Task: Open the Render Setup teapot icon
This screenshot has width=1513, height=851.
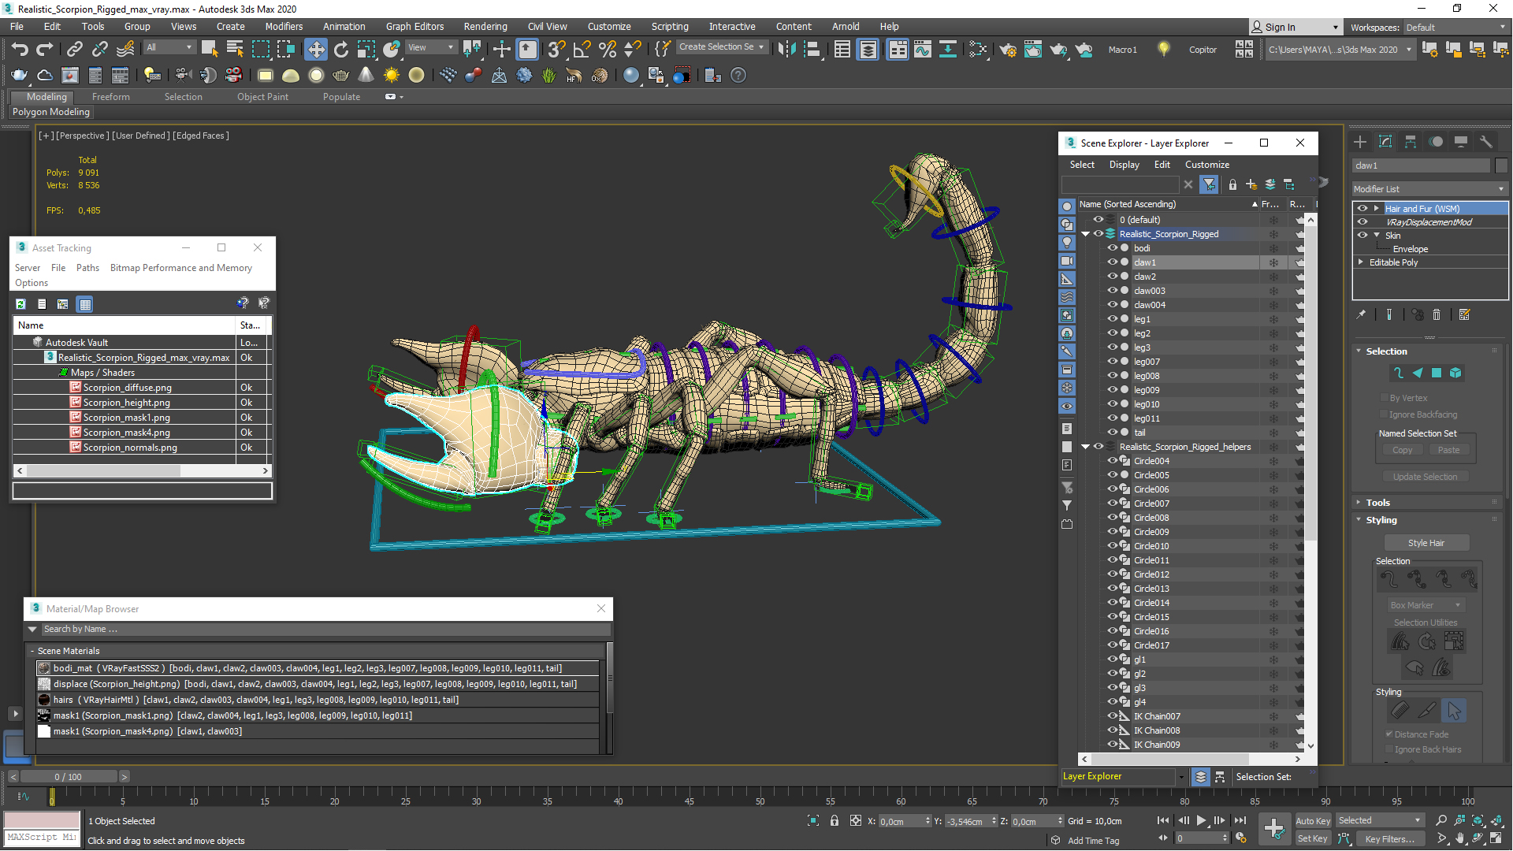Action: (1008, 50)
